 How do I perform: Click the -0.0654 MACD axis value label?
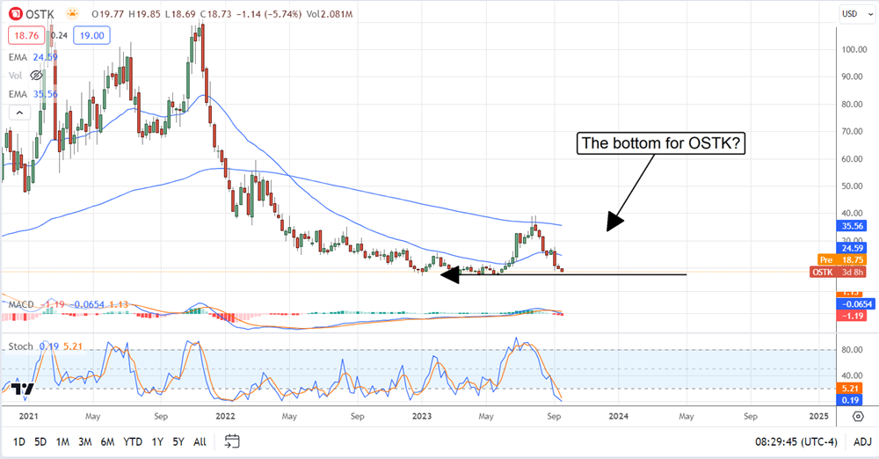(x=855, y=304)
